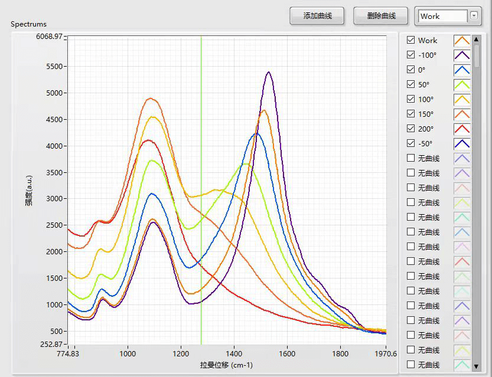Open the 100° curve line style icon
This screenshot has width=492, height=377.
click(461, 100)
